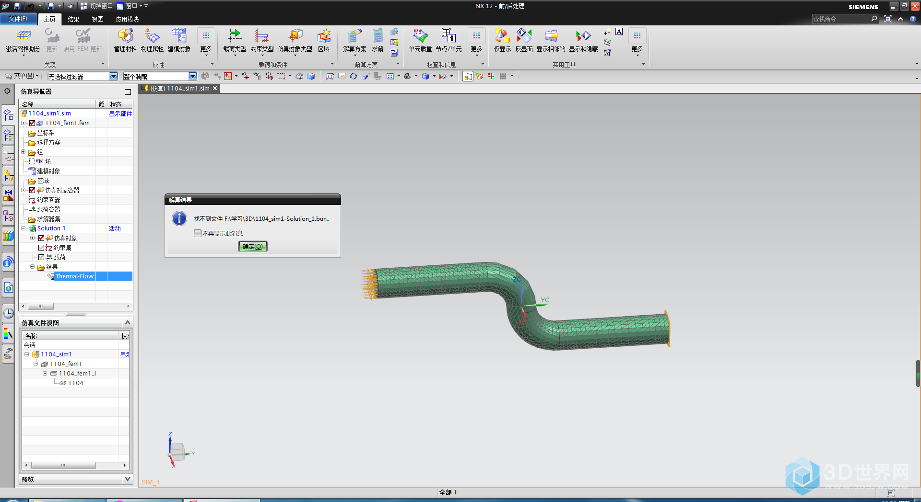Switch to 结果 ribbon tab
Viewport: 921px width, 502px height.
pyautogui.click(x=73, y=19)
